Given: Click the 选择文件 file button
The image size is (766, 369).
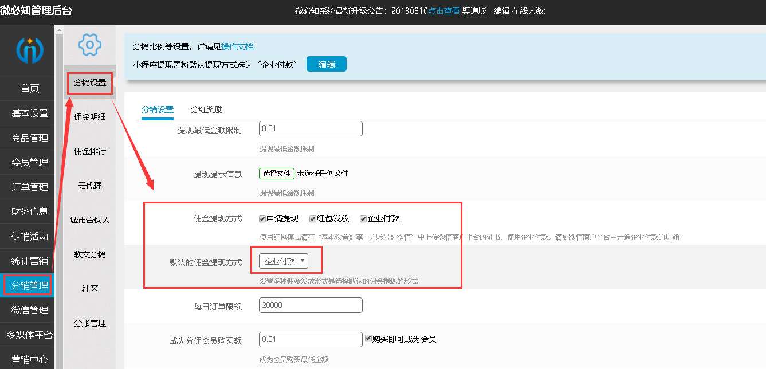Looking at the screenshot, I should point(277,174).
